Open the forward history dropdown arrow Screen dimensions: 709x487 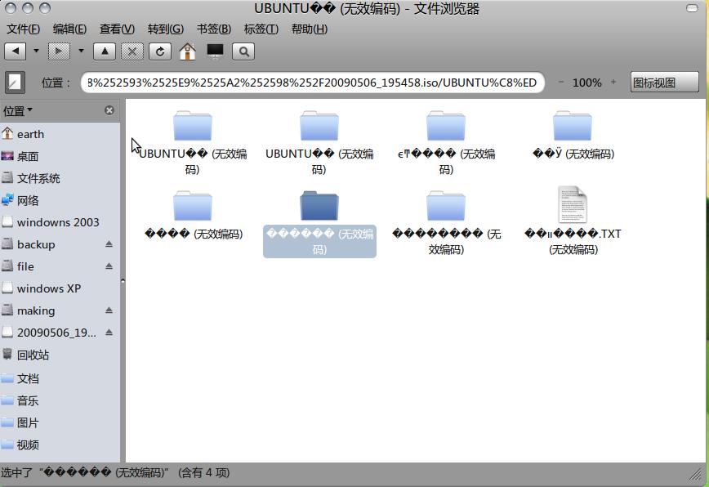[81, 51]
